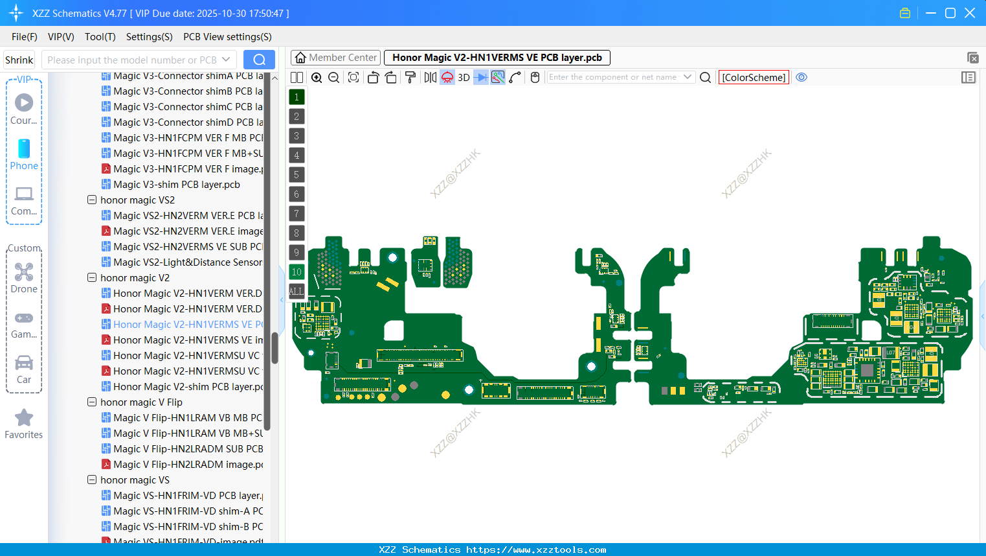Select the curve connection line tool
Viewport: 986px width, 556px height.
point(515,77)
